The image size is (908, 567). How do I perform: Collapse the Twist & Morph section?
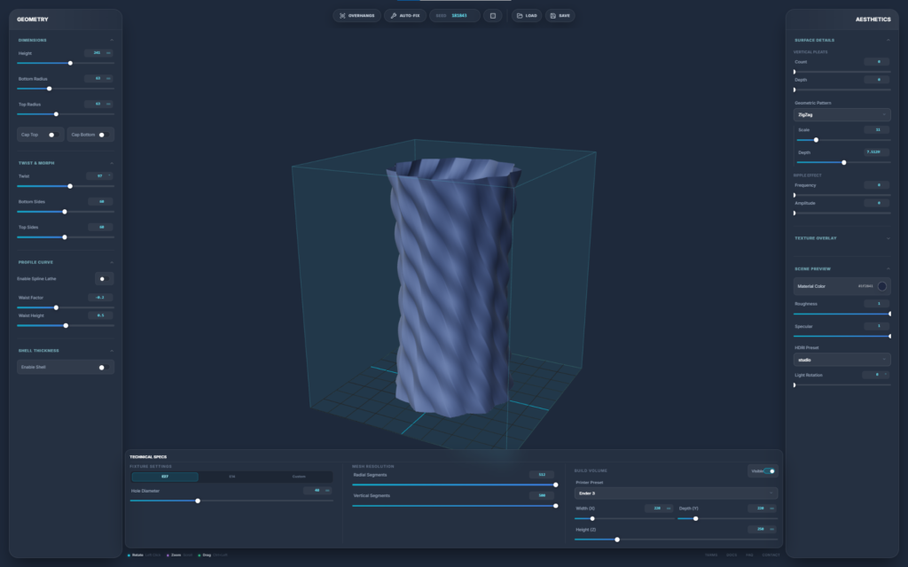point(111,163)
